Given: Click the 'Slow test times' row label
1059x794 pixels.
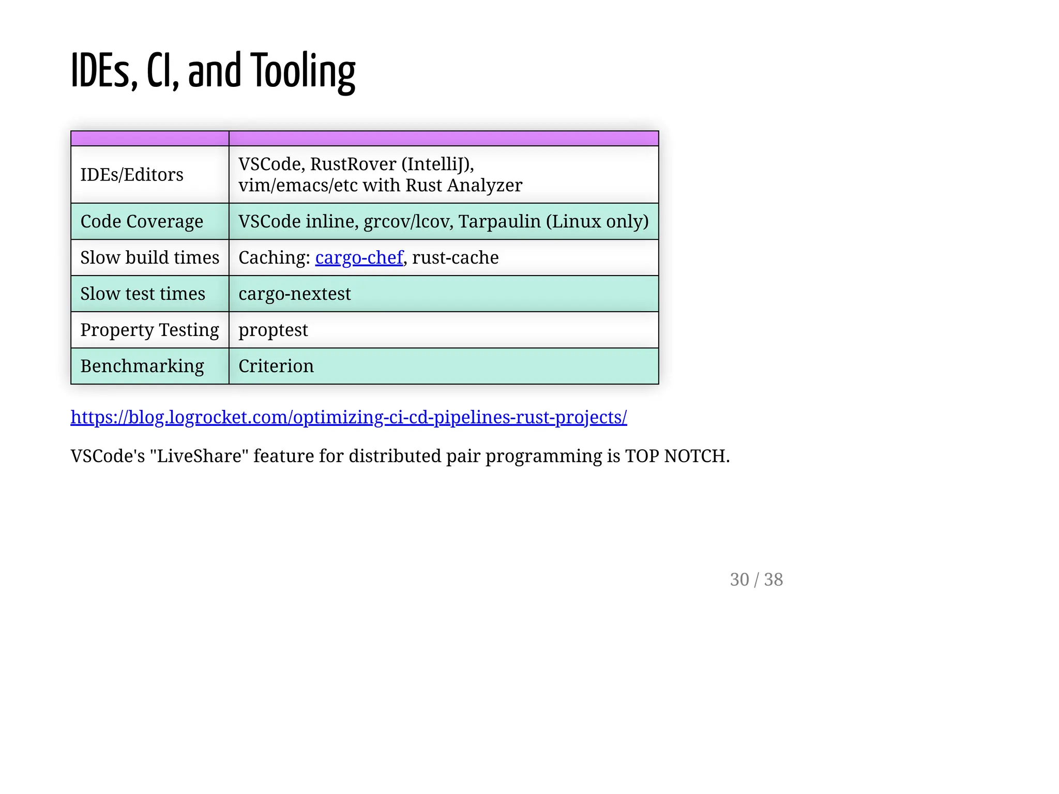Looking at the screenshot, I should [x=143, y=294].
